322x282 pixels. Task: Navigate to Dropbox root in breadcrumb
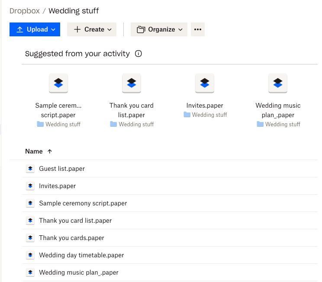[x=24, y=11]
